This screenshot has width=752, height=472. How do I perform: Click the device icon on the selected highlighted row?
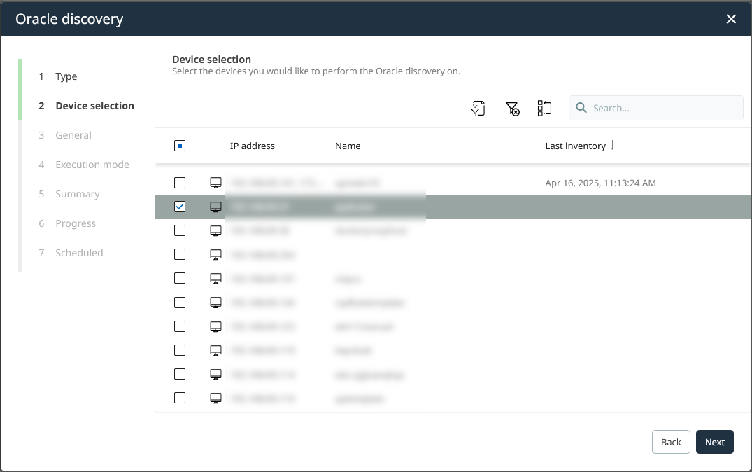[215, 207]
